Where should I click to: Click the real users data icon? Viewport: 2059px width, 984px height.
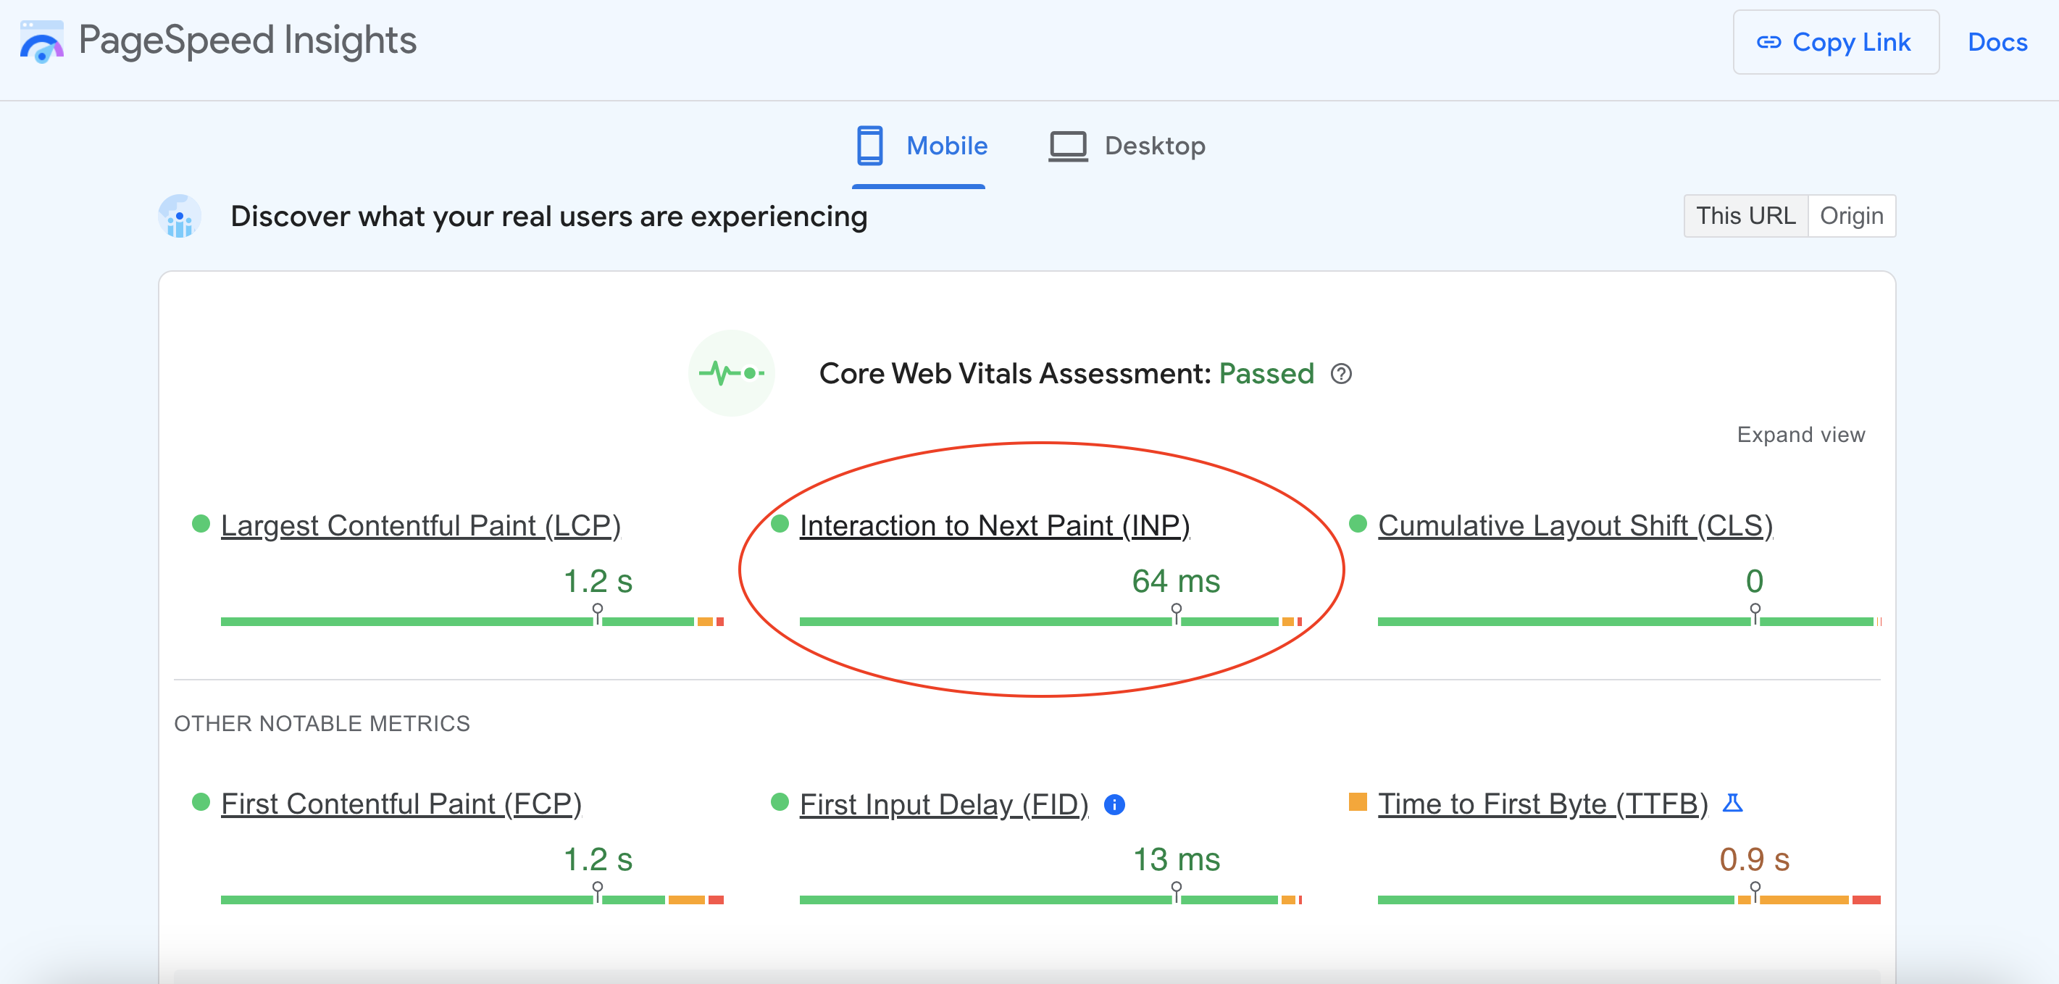point(180,216)
